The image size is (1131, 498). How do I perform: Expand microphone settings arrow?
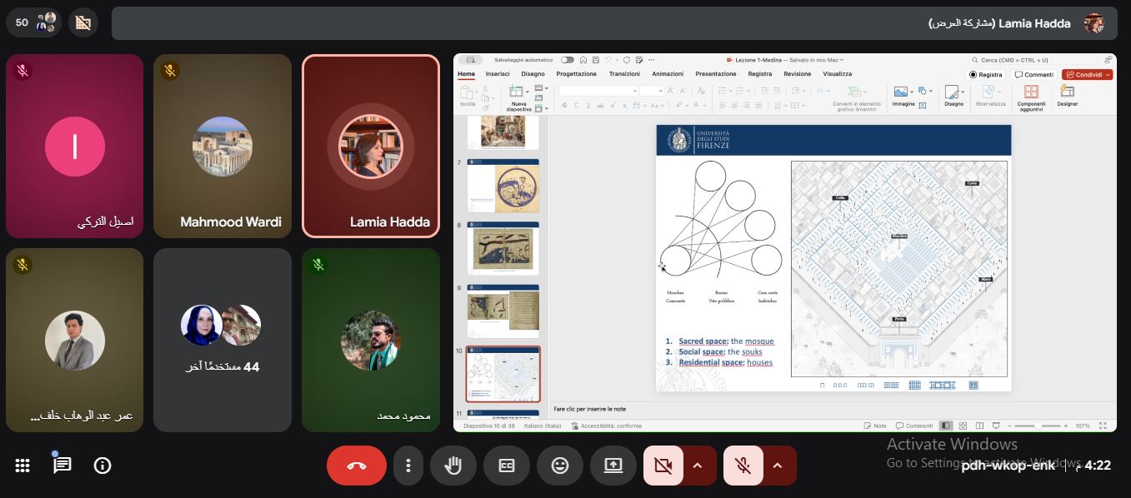778,466
